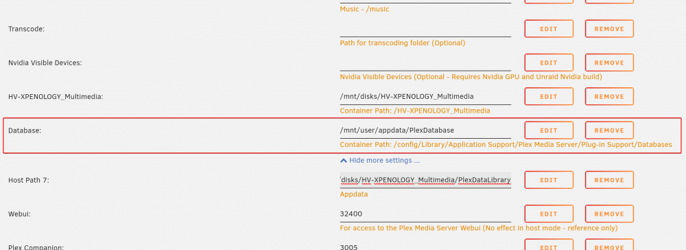Click 'Path for transcoding folder (Optional)' description
The width and height of the screenshot is (686, 250).
(403, 43)
